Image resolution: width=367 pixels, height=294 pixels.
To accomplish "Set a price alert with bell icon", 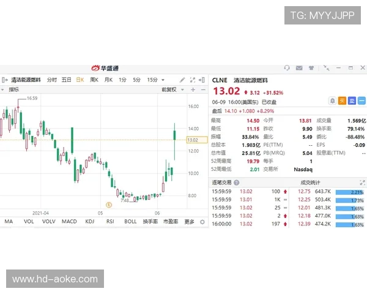I will 332,101.
